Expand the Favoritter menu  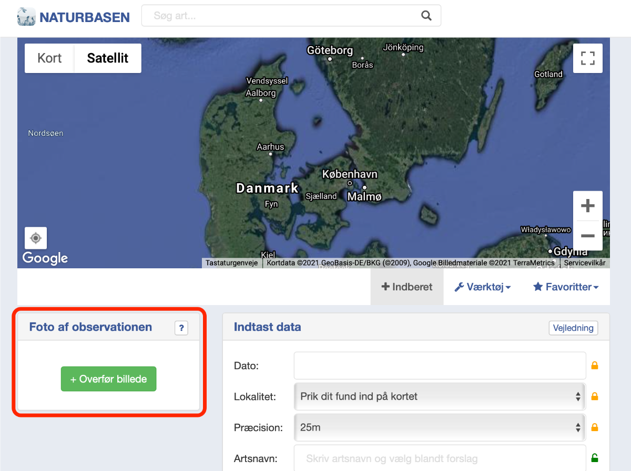click(x=566, y=287)
